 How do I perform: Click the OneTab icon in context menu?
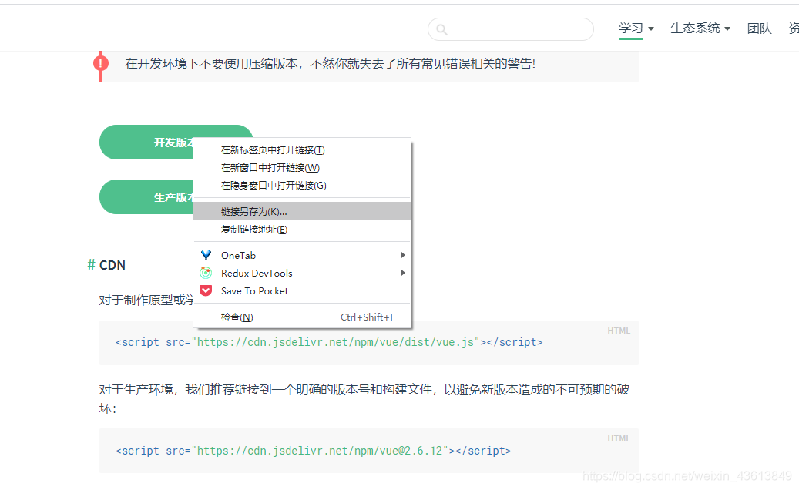click(x=206, y=255)
